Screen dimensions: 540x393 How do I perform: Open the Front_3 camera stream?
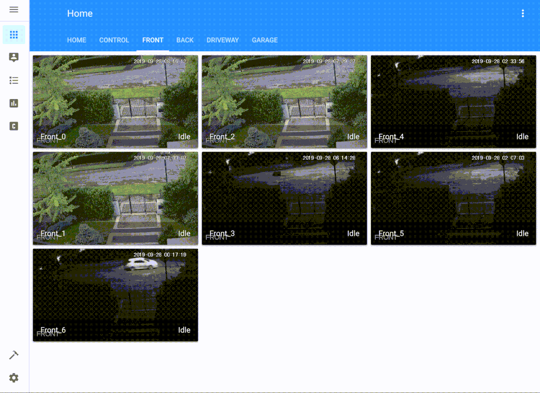click(x=284, y=198)
